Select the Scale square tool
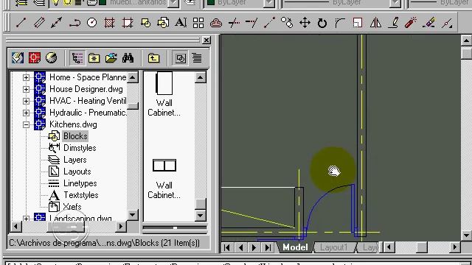Image resolution: width=472 pixels, height=265 pixels. click(358, 23)
